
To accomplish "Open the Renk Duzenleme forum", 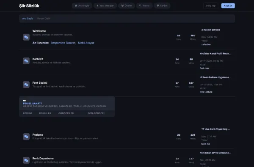I will (x=43, y=159).
